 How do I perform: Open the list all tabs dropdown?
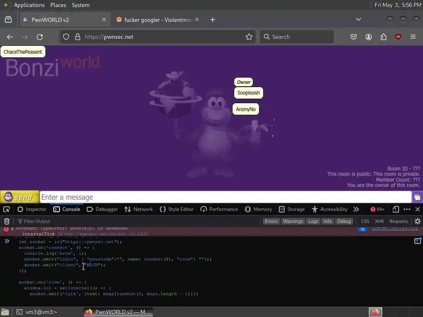coord(359,19)
